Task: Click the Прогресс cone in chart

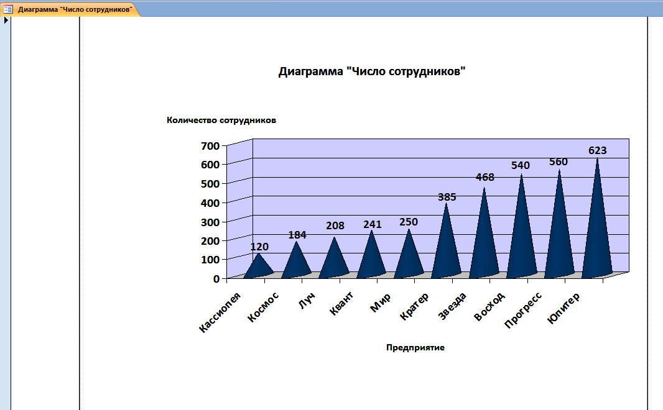Action: 559,239
